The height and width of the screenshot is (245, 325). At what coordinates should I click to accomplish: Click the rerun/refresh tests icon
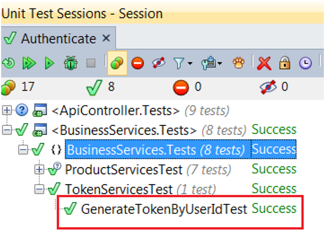click(9, 63)
